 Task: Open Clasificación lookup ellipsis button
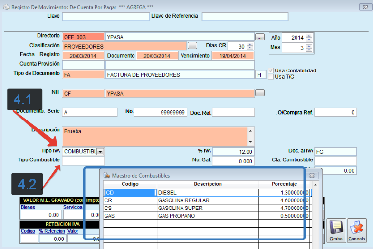(x=192, y=46)
